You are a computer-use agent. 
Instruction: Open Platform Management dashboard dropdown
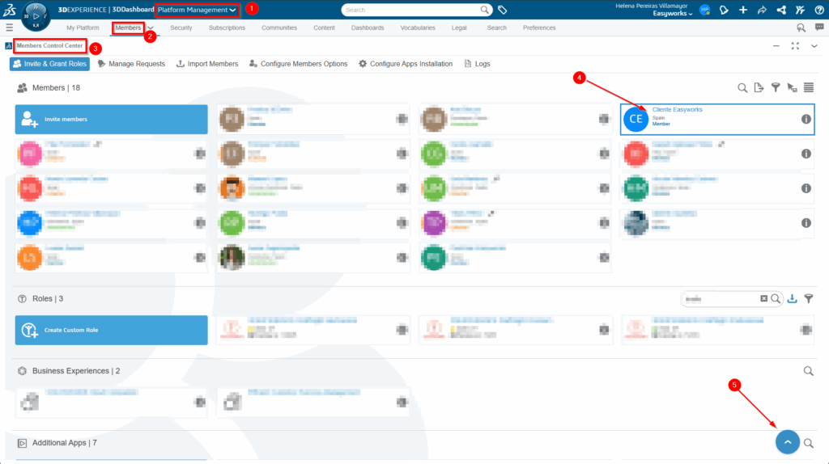(197, 10)
